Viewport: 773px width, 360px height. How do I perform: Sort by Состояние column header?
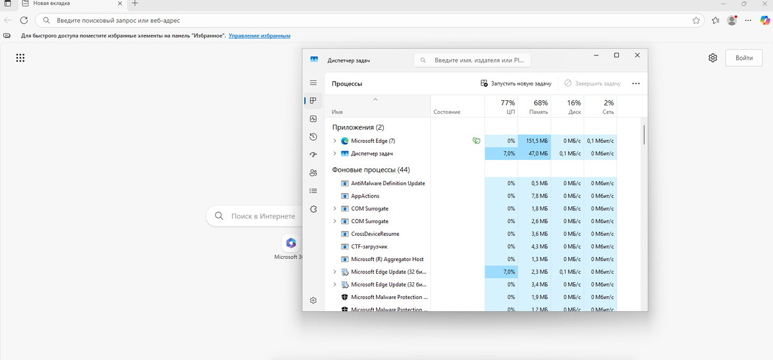457,107
